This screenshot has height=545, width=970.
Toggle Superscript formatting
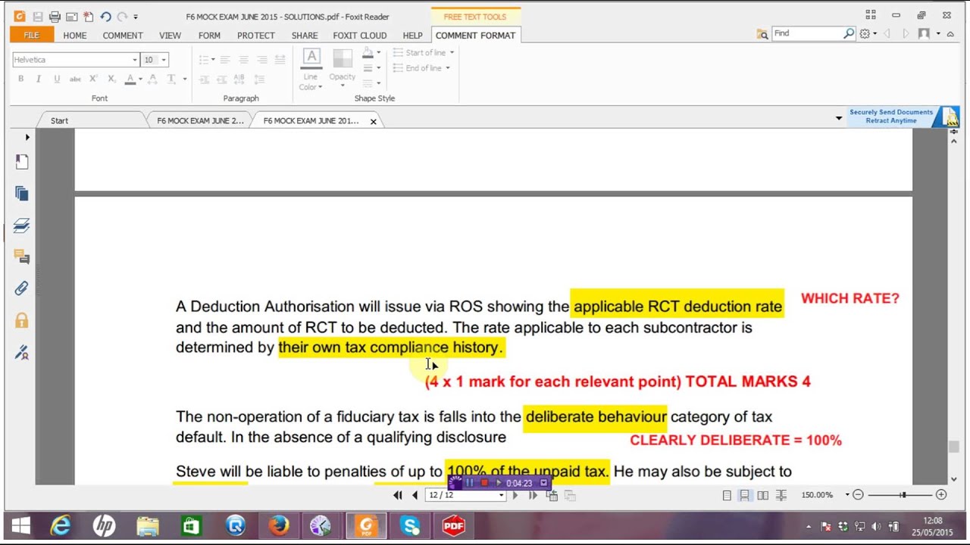click(93, 79)
